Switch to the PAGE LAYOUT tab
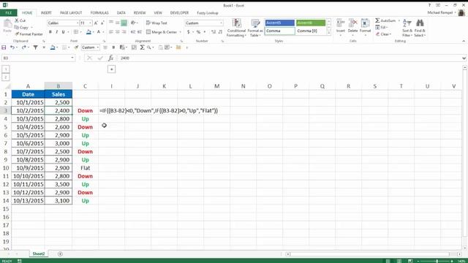 [x=71, y=13]
